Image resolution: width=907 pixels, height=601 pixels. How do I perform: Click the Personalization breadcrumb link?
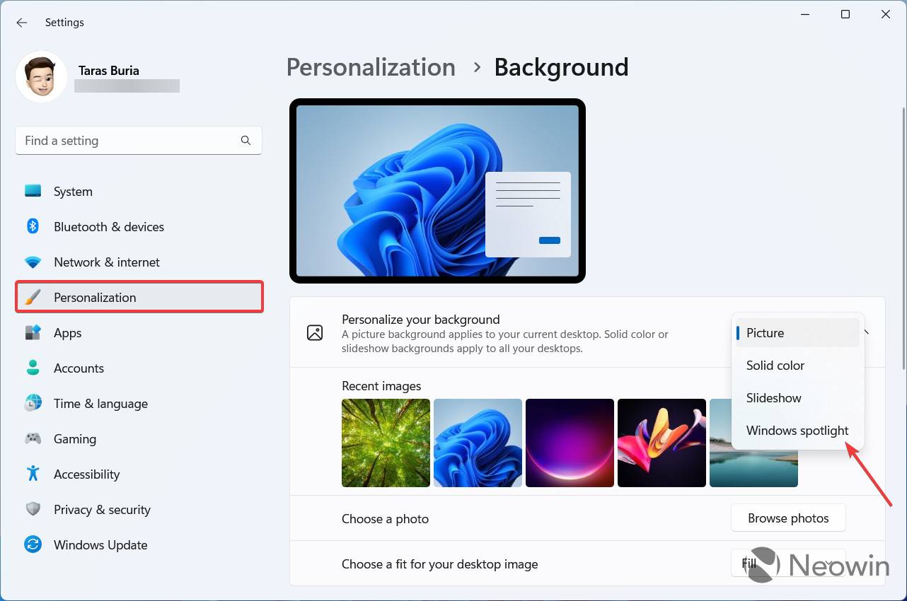371,66
